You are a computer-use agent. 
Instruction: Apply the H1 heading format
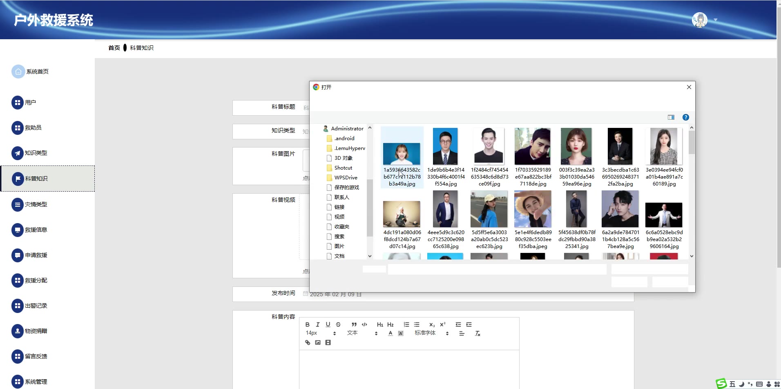[x=380, y=324]
